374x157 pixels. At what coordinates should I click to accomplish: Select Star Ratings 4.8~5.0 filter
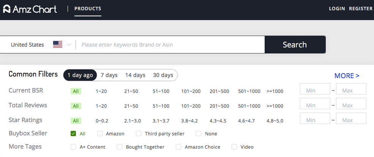click(275, 121)
